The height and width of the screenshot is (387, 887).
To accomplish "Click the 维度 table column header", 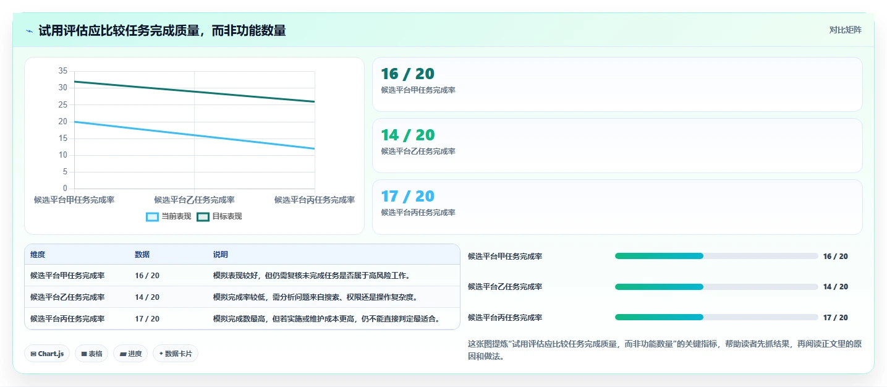I will pyautogui.click(x=38, y=255).
